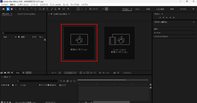The width and height of the screenshot is (197, 103).
Task: Open the ウィンドウ(W) menu
Action: (x=75, y=5)
